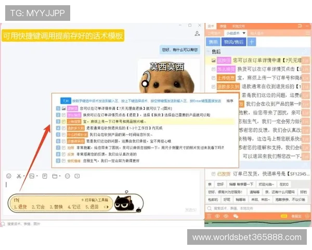The width and height of the screenshot is (312, 250).
Task: Click the note icon beside '宝，麻烦上传一下订单号'
Action: [213, 78]
